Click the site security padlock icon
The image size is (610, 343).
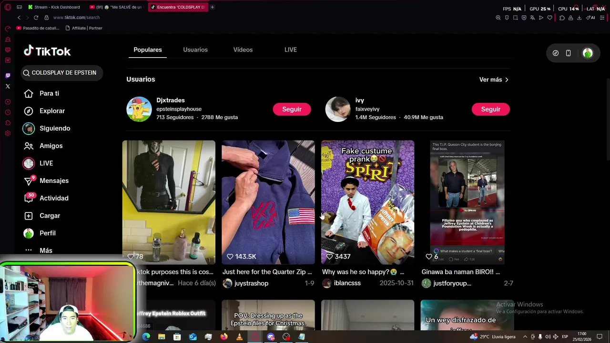[46, 18]
